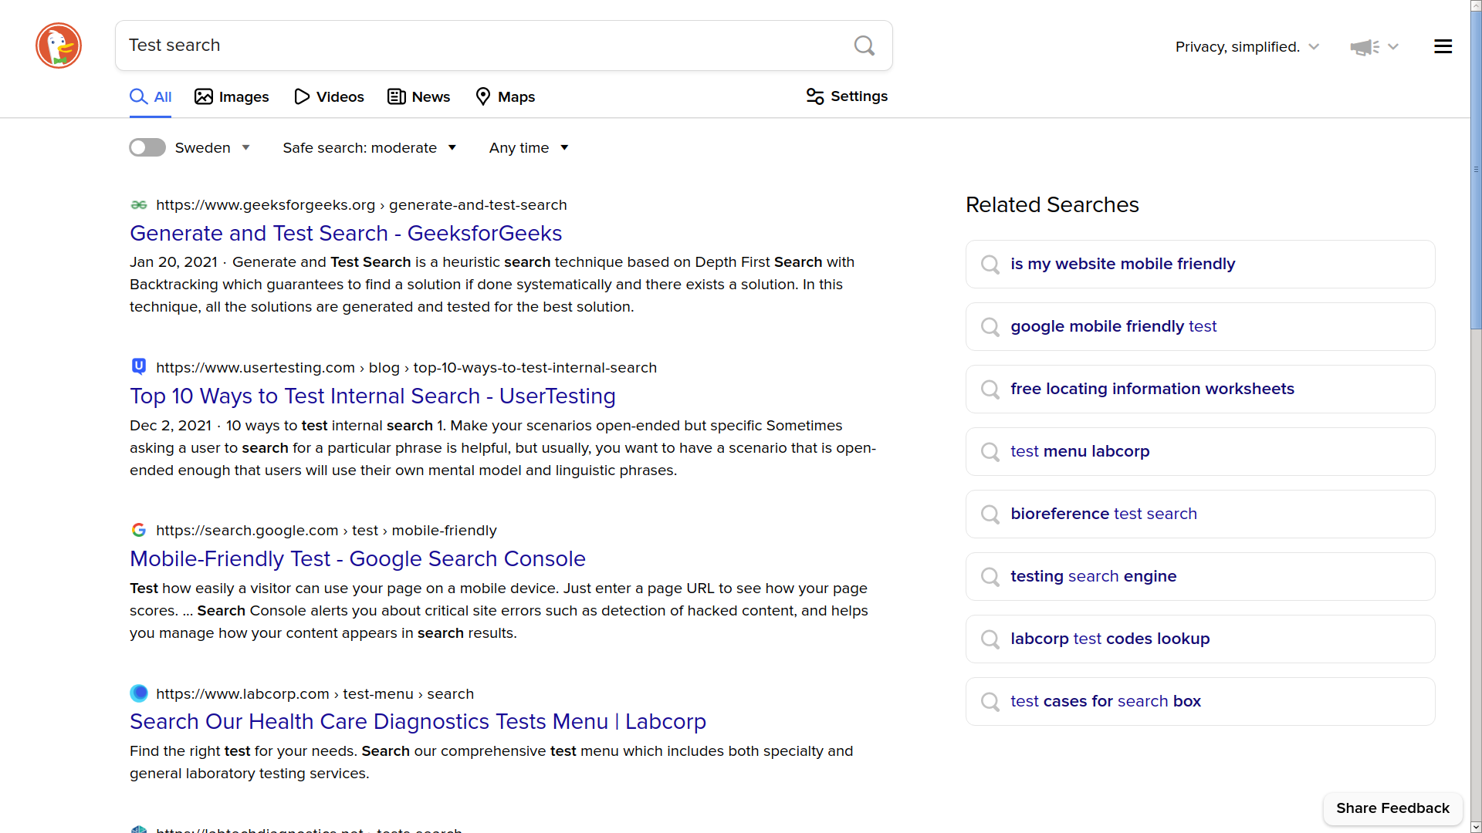Click the scrollbar up arrow
This screenshot has height=833, width=1482.
1476,5
